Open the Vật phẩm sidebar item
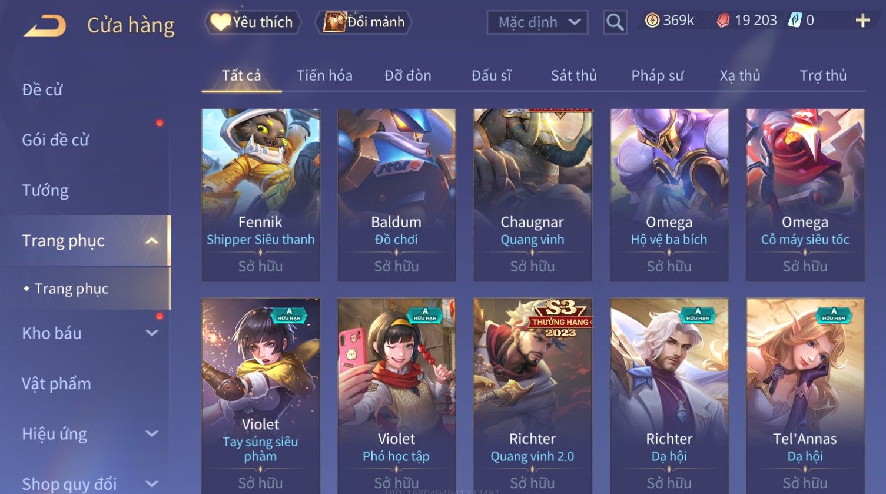 (57, 384)
